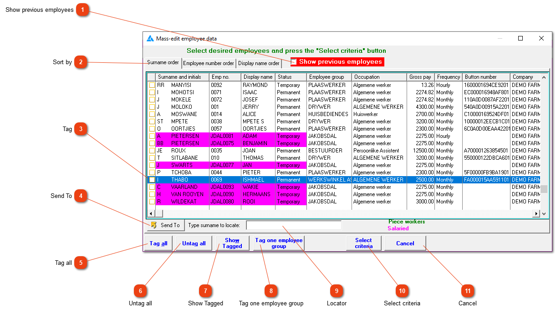Tag the checkbox for WILDEKAT row
The height and width of the screenshot is (314, 556).
pyautogui.click(x=152, y=202)
